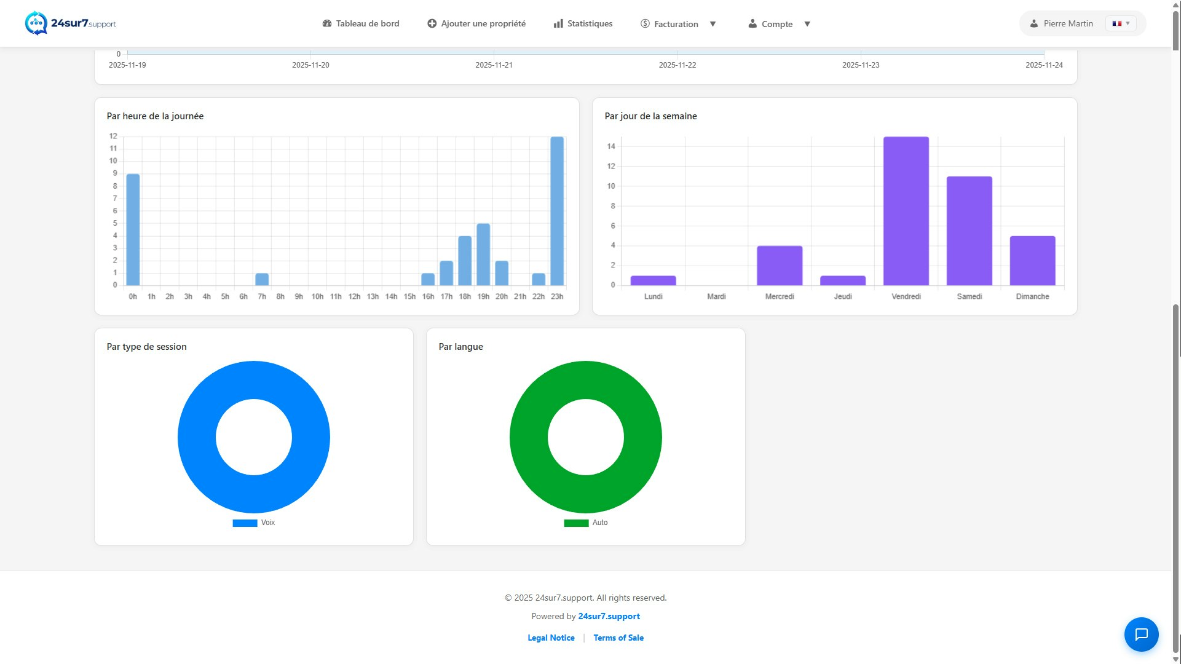Viewport: 1181px width, 664px height.
Task: Open the Terms of Sale link
Action: [618, 638]
